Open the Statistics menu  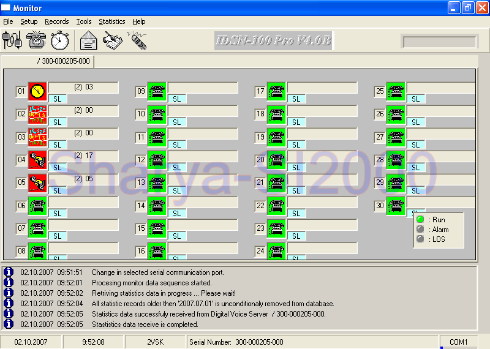(x=111, y=21)
